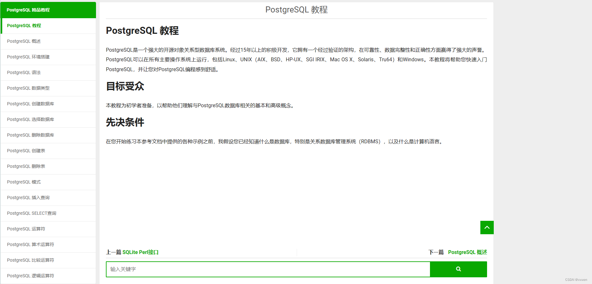Go to PostgreSQL 创建表 page
Viewport: 592px width, 284px height.
(48, 151)
